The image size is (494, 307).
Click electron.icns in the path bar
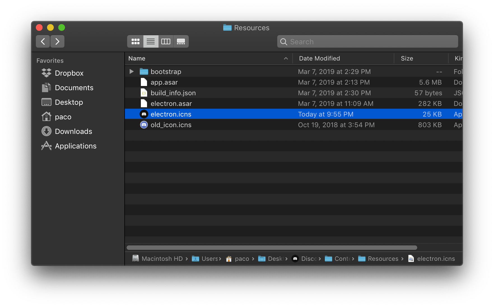point(431,259)
